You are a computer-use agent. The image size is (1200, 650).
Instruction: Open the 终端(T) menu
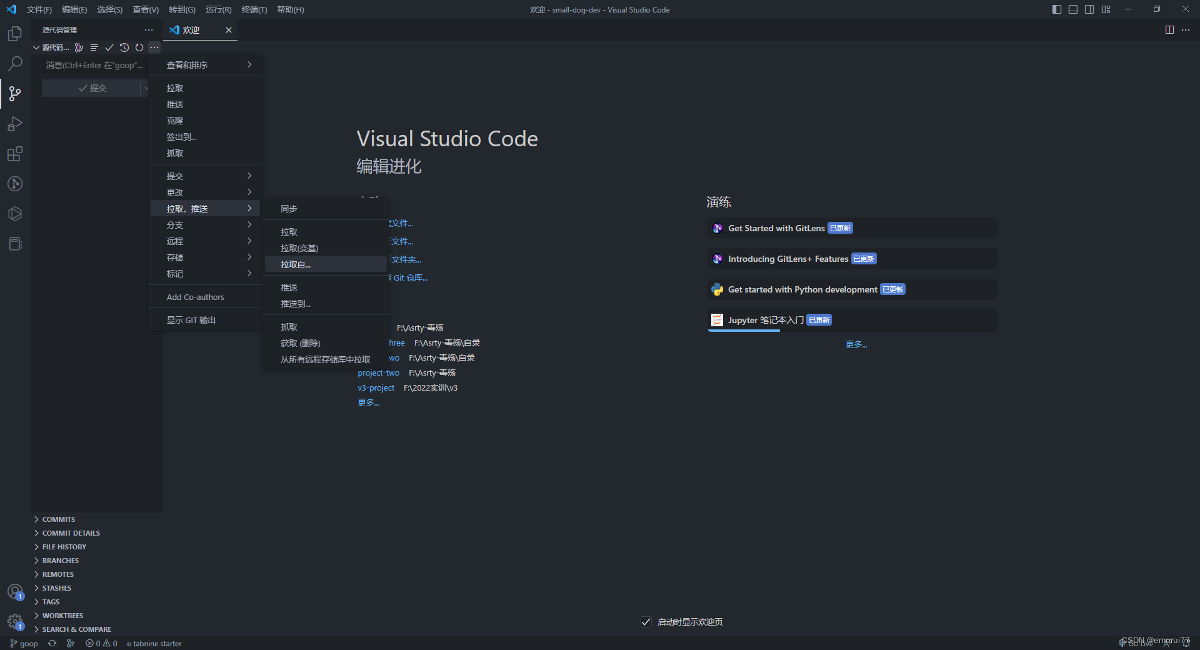click(x=254, y=9)
